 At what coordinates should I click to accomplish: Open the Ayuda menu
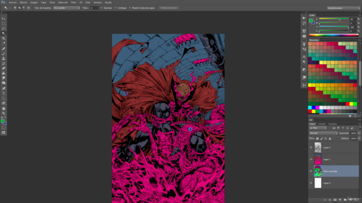coord(108,2)
